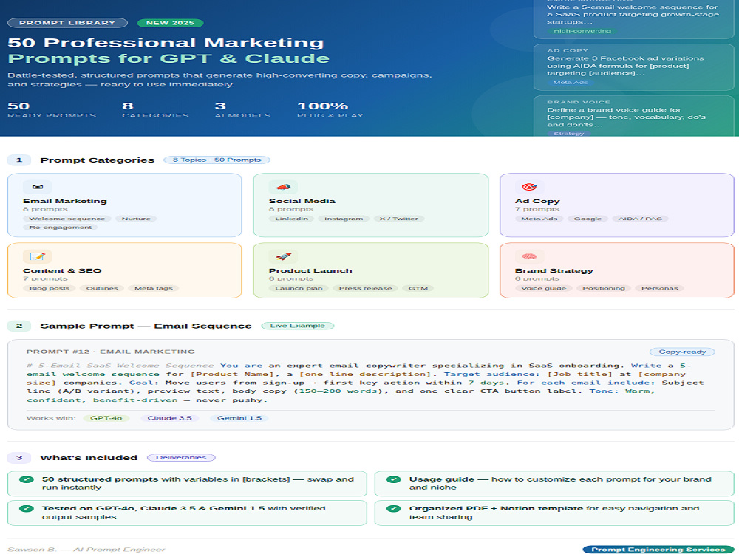
Task: Click the megaphone icon on Social Media card
Action: (x=283, y=187)
